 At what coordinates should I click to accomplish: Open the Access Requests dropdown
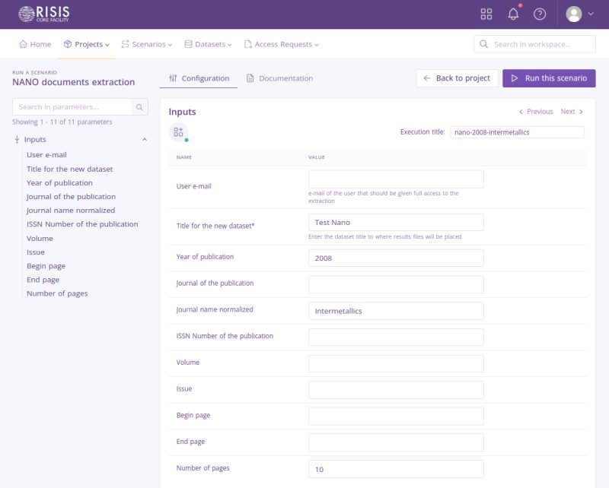281,44
